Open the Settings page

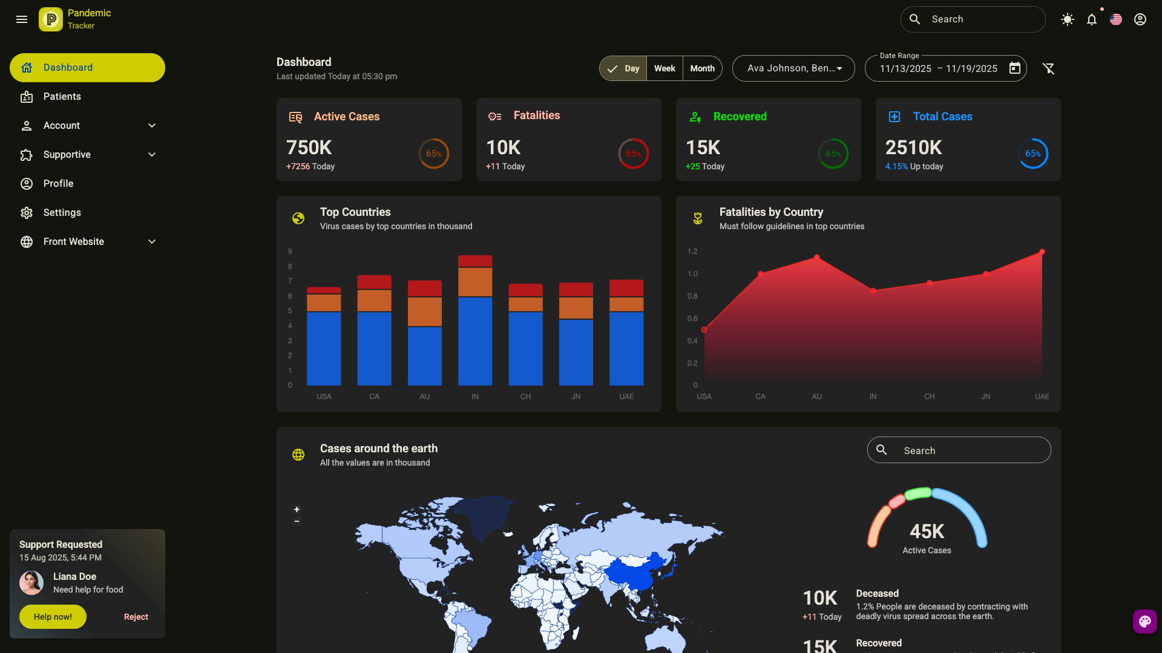pos(62,212)
